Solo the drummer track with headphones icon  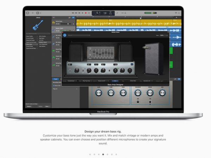pos(58,24)
